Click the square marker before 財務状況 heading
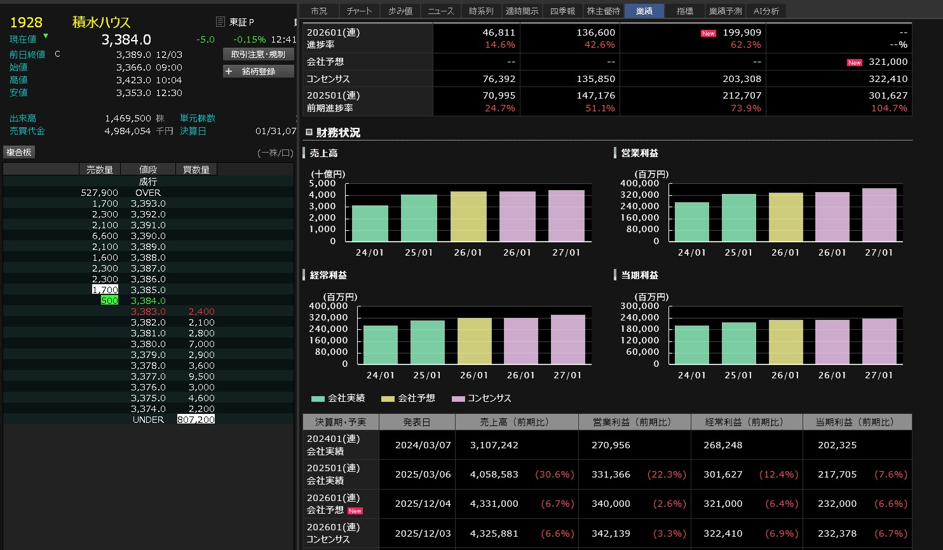This screenshot has height=550, width=943. pyautogui.click(x=309, y=132)
